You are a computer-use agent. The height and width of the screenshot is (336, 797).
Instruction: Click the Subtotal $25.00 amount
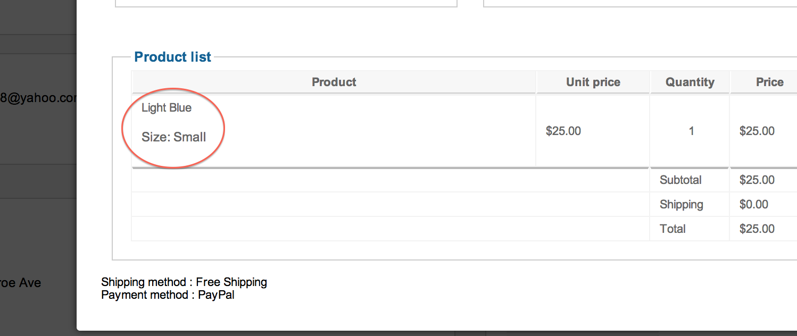pos(757,180)
